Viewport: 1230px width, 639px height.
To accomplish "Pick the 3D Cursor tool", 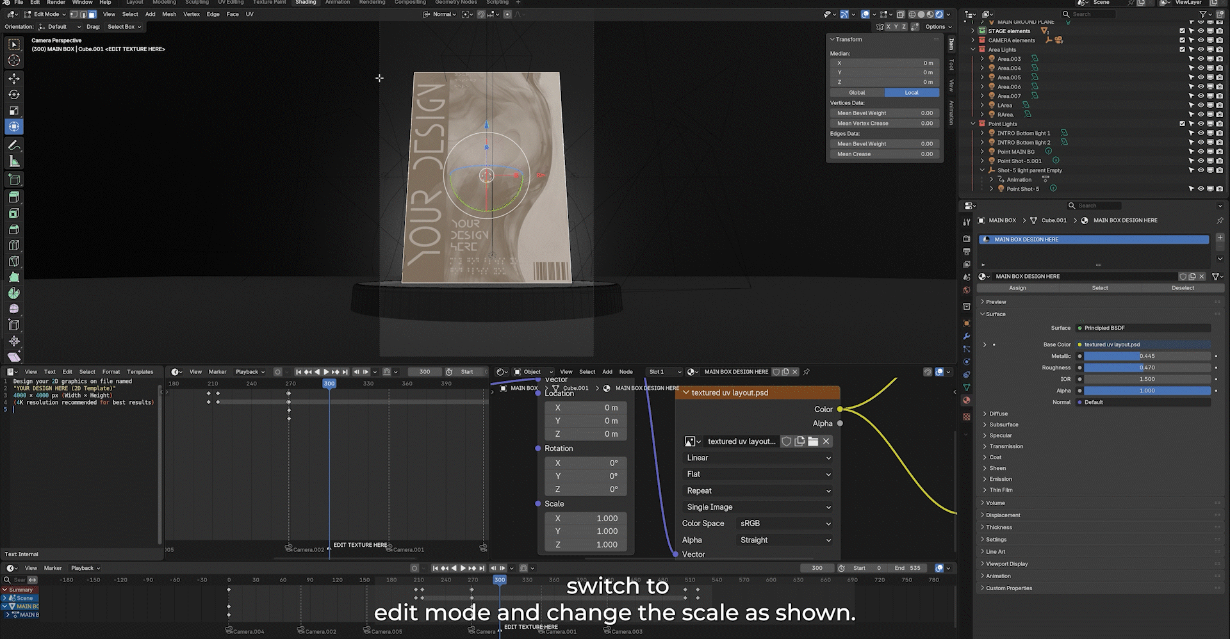I will point(14,60).
